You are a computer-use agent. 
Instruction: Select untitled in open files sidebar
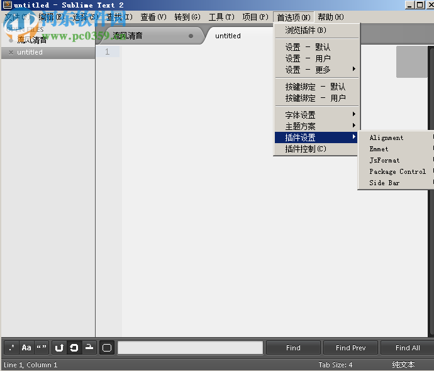pos(48,53)
